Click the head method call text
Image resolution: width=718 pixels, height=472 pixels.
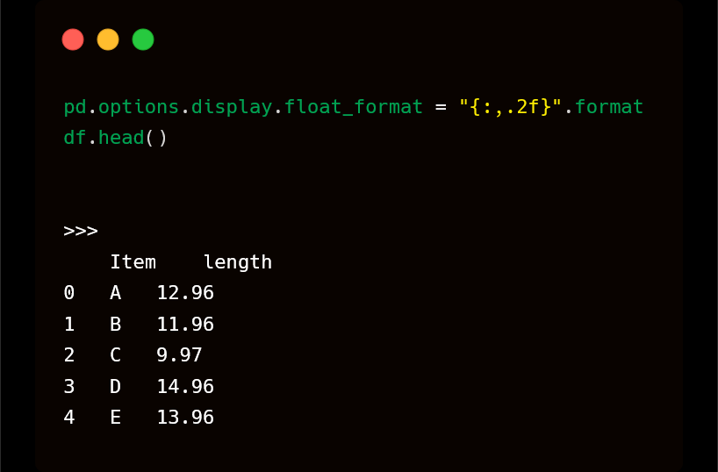pos(121,138)
